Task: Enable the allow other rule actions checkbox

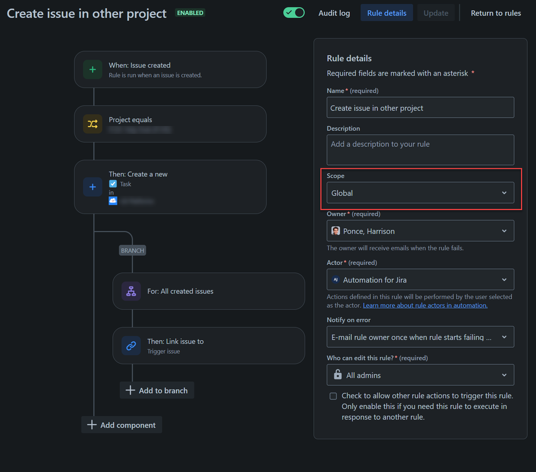Action: (x=333, y=396)
